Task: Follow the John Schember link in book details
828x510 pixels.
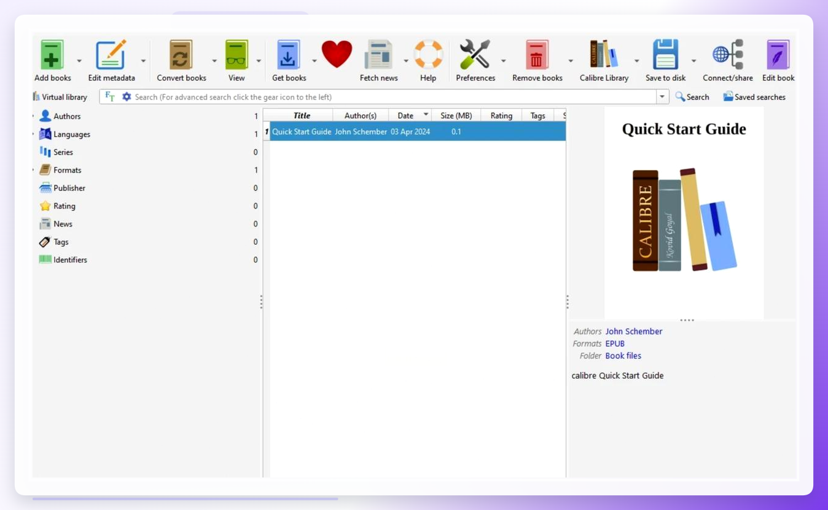Action: pyautogui.click(x=634, y=331)
